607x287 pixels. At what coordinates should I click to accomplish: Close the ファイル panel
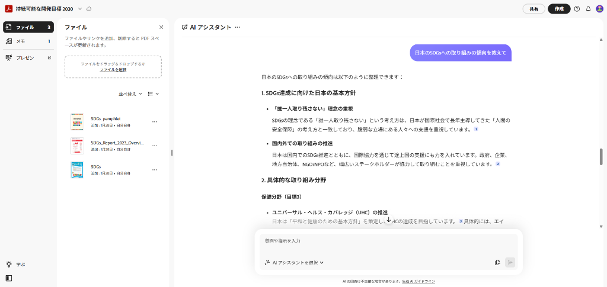[x=161, y=27]
